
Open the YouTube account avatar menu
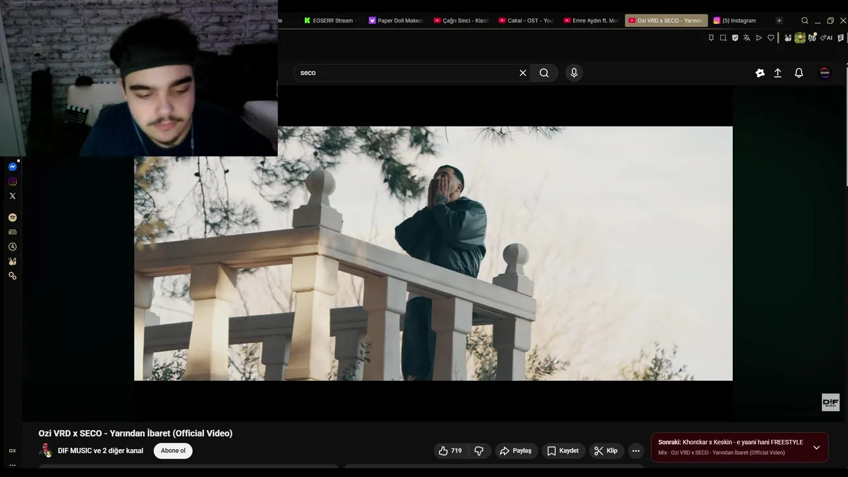point(825,73)
